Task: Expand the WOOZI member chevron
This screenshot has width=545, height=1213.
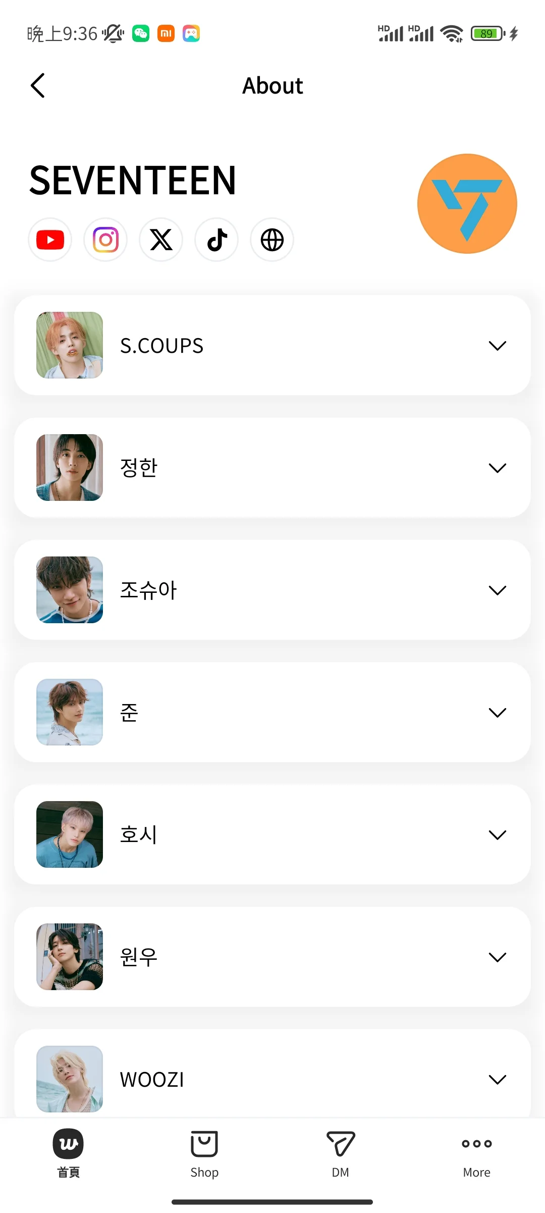Action: pyautogui.click(x=498, y=1080)
